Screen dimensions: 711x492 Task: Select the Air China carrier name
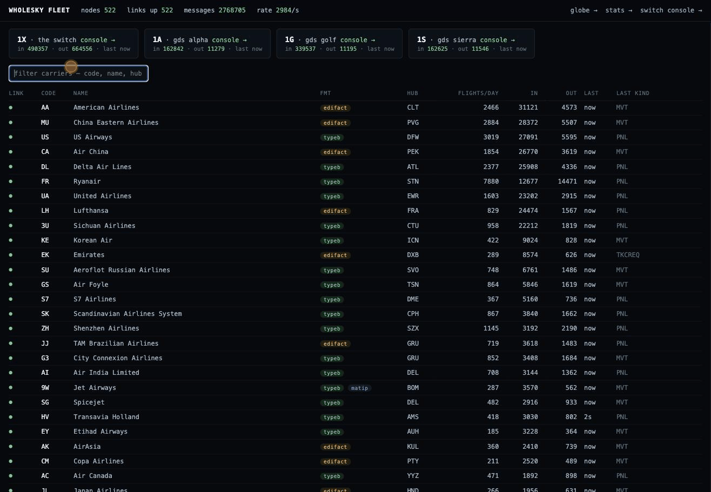click(x=91, y=152)
